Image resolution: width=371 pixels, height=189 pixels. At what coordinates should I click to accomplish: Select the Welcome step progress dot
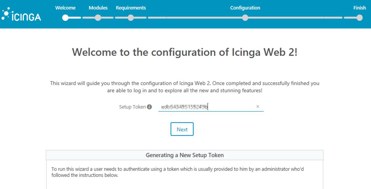pos(65,18)
